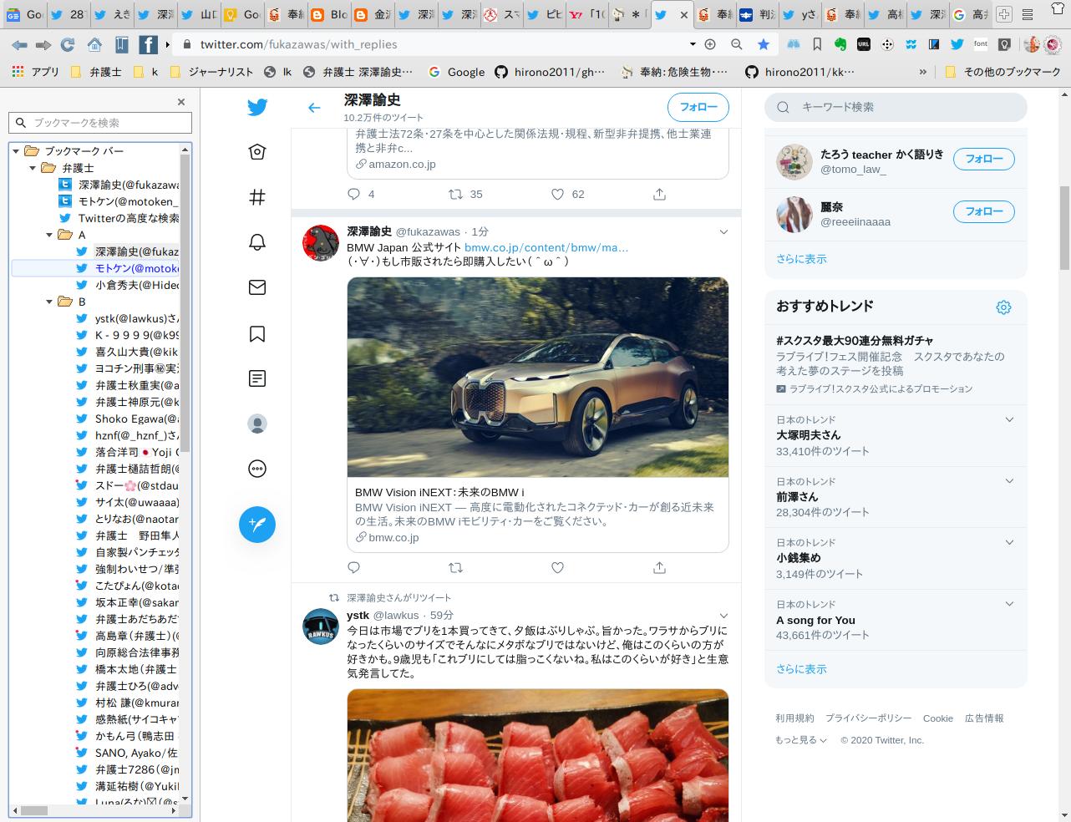Compose a new tweet with feather button
This screenshot has height=822, width=1071.
[x=257, y=524]
